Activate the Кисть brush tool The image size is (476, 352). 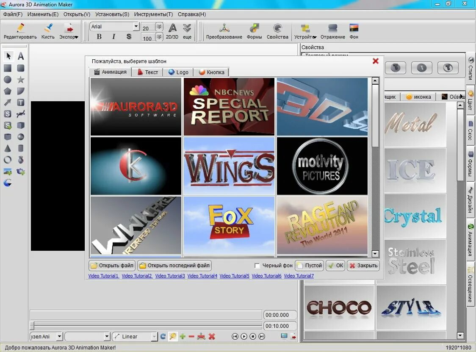pyautogui.click(x=48, y=31)
